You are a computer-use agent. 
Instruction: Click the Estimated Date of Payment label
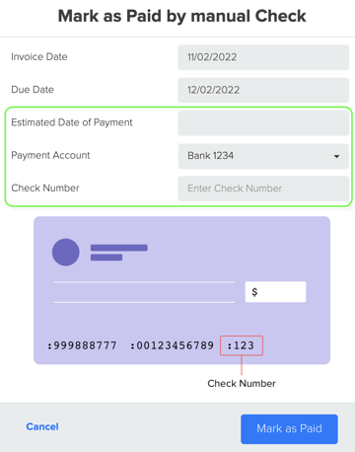click(x=72, y=122)
